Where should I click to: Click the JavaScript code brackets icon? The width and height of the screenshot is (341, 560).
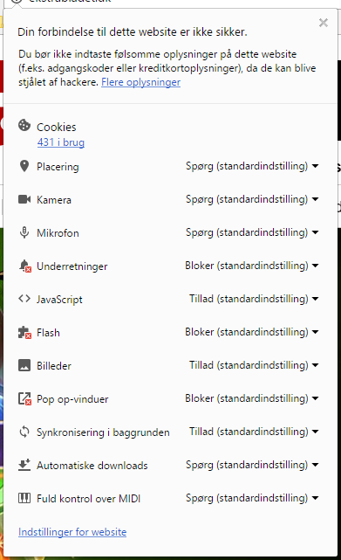point(24,299)
